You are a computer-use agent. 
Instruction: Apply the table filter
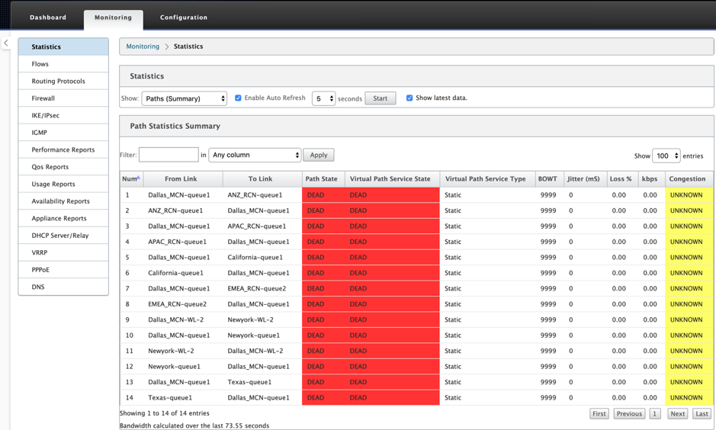coord(318,156)
